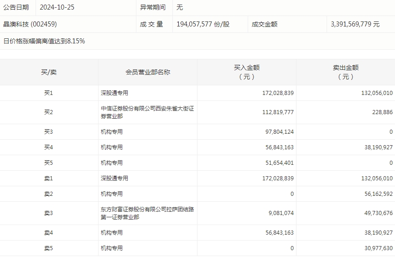Screen dimensions: 395x257
Task: Select the 卖2 row label
Action: pos(49,194)
